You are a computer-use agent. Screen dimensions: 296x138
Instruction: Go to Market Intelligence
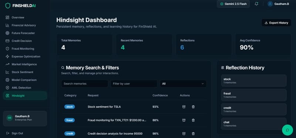pyautogui.click(x=24, y=64)
